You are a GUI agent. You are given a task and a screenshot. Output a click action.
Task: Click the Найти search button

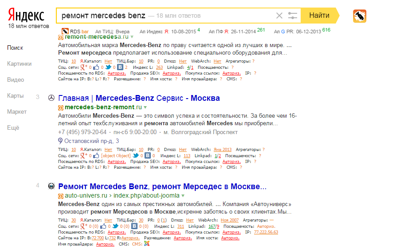coord(319,16)
